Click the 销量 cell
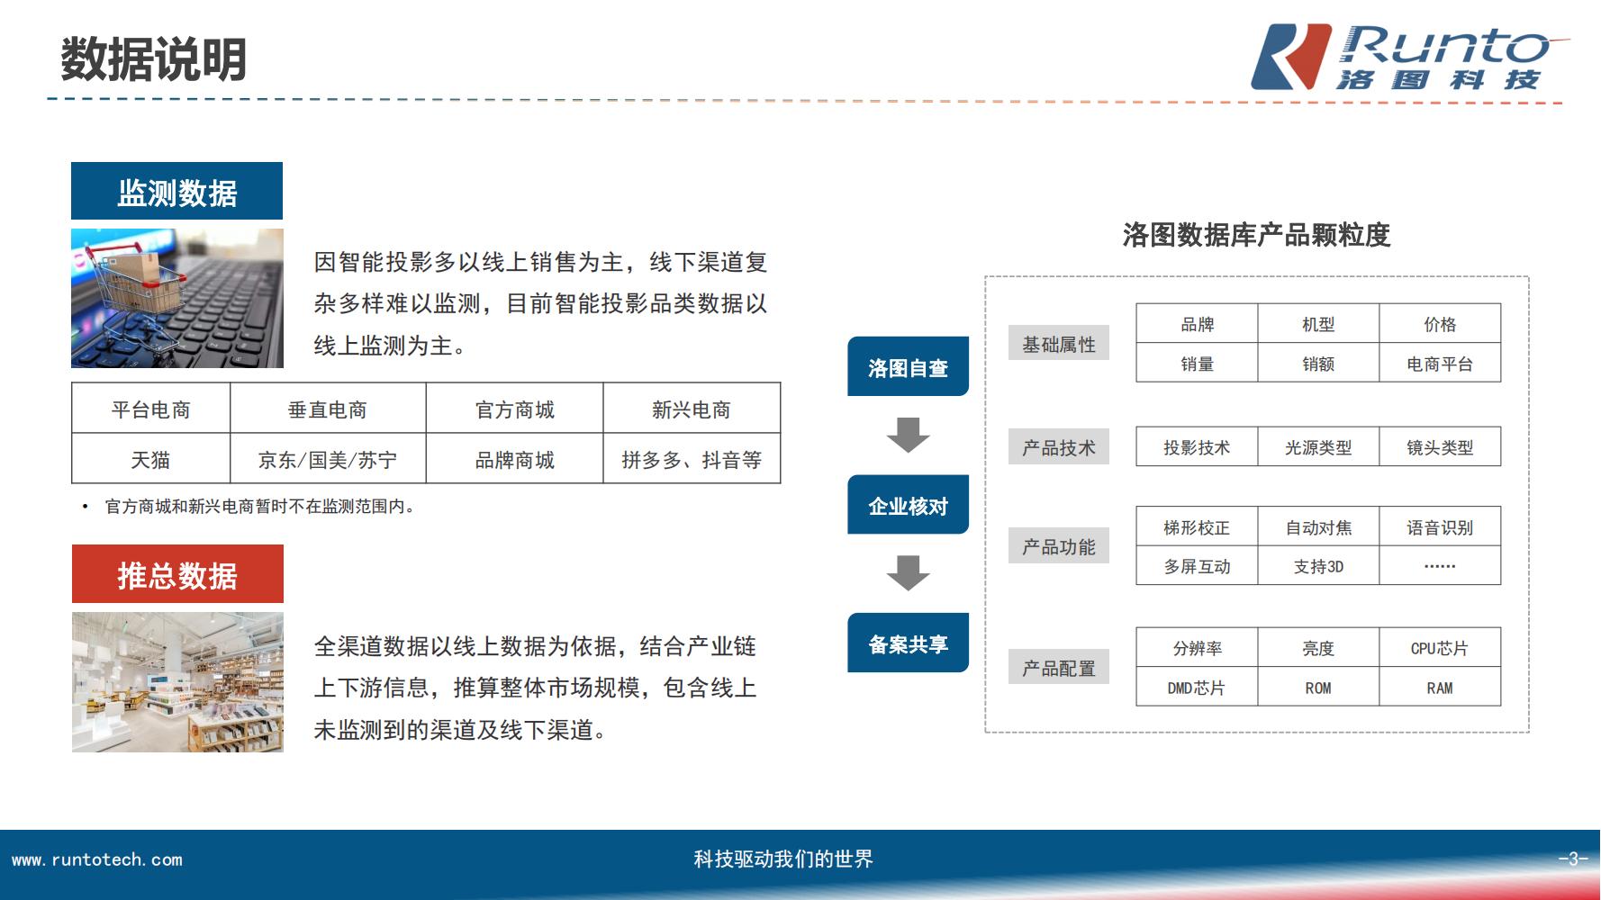The image size is (1601, 900). 1197,363
